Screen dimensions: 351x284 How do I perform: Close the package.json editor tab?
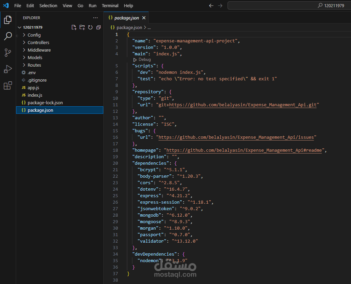tap(144, 18)
